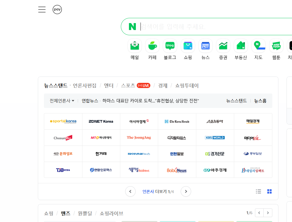Click the green Naver N logo

point(132,27)
